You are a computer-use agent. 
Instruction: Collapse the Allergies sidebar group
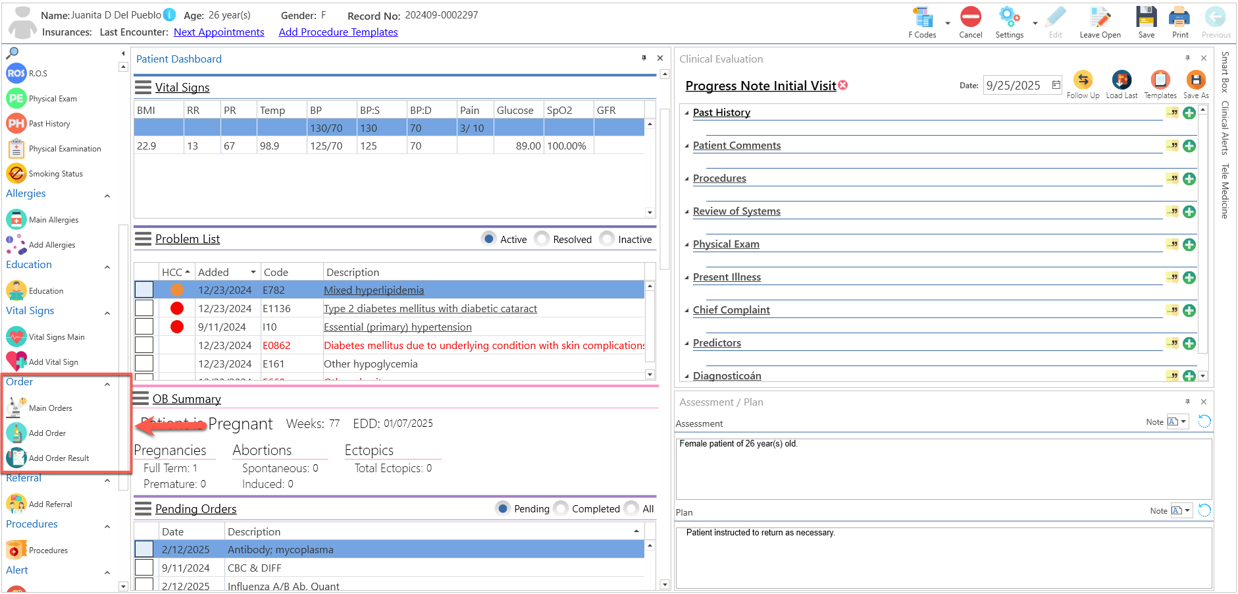(x=107, y=196)
